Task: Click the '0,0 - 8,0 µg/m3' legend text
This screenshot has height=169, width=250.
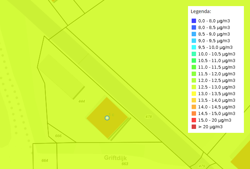Action: coord(214,21)
